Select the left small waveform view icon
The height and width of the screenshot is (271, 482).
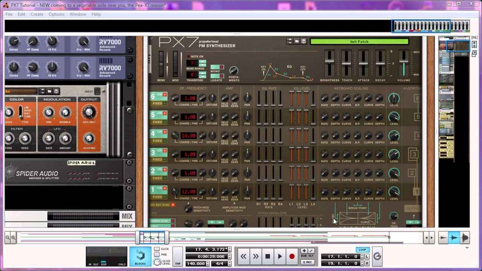point(444,238)
